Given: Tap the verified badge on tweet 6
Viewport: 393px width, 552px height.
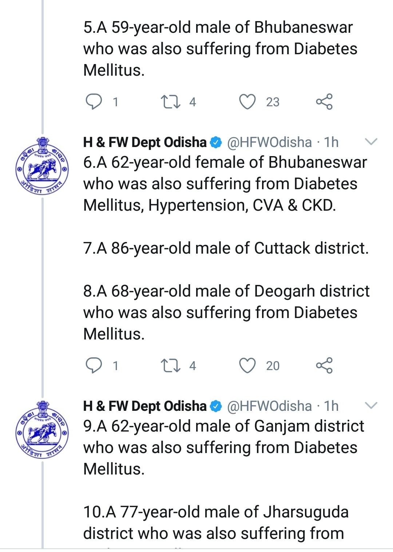Looking at the screenshot, I should [216, 142].
